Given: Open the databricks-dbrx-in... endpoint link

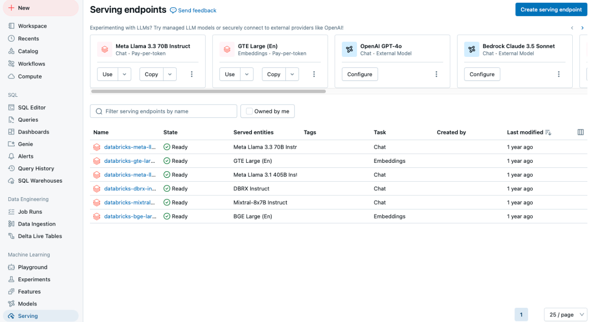Looking at the screenshot, I should [x=129, y=189].
